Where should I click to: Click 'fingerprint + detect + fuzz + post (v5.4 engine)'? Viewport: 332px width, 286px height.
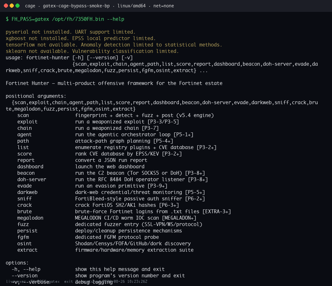(x=144, y=115)
